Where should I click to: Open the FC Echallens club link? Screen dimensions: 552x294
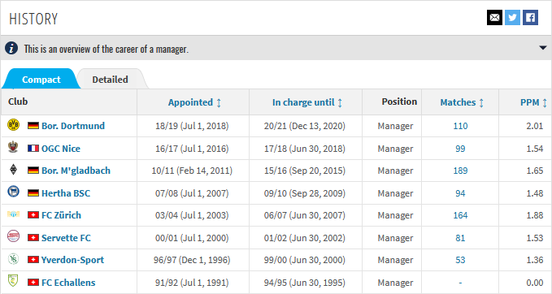(x=68, y=283)
